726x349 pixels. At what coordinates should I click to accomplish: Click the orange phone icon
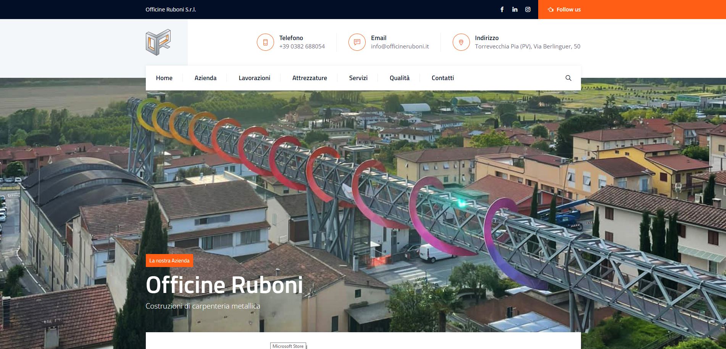click(x=265, y=42)
